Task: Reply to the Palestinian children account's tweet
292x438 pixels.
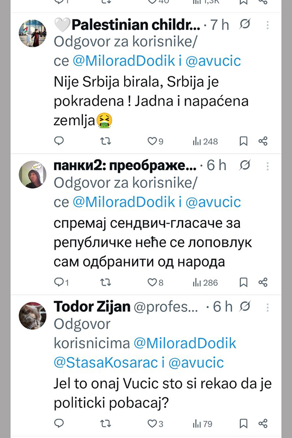Action: (x=59, y=141)
